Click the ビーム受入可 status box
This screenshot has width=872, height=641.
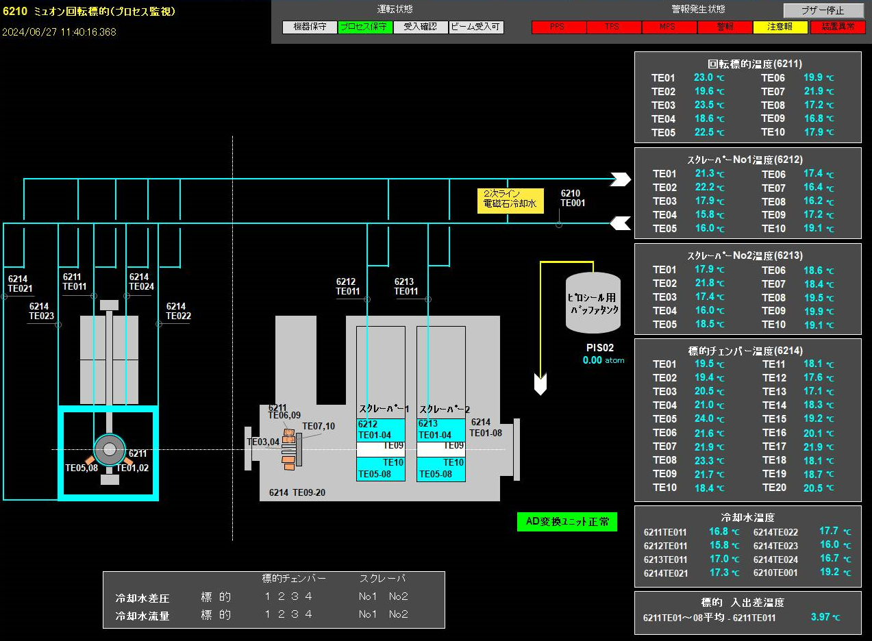(x=476, y=27)
